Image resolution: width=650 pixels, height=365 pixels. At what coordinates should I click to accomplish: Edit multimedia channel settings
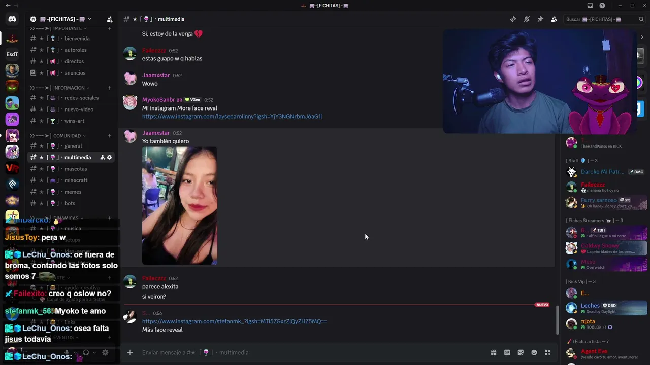point(109,158)
